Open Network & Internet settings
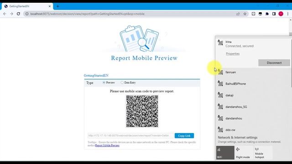This screenshot has width=292, height=164. tap(238, 138)
